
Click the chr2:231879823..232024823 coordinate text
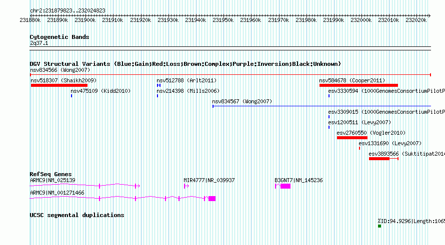(67, 10)
